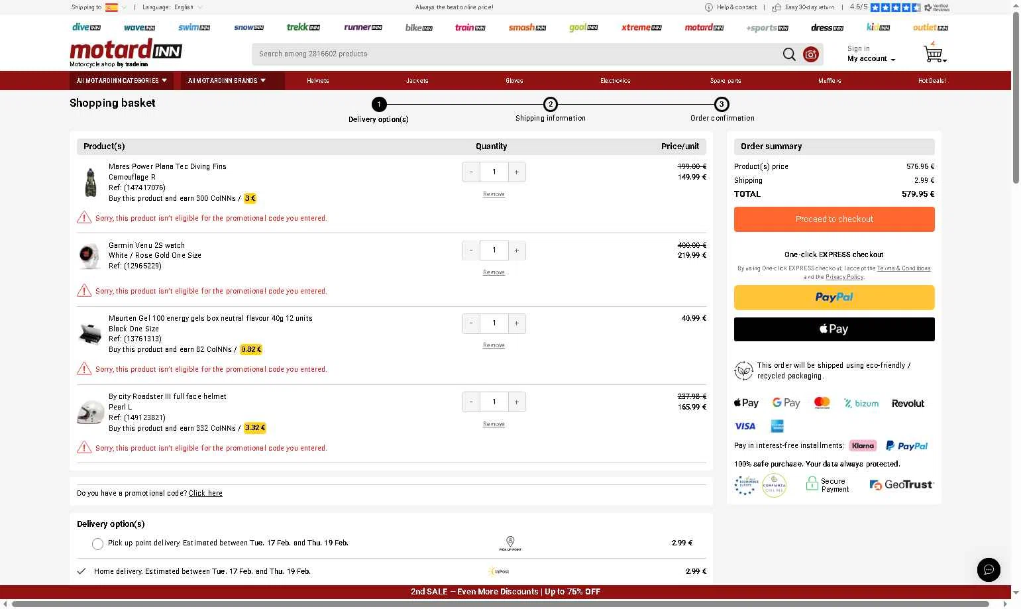Open the smashinn store logo link
The height and width of the screenshot is (609, 1021).
point(527,27)
